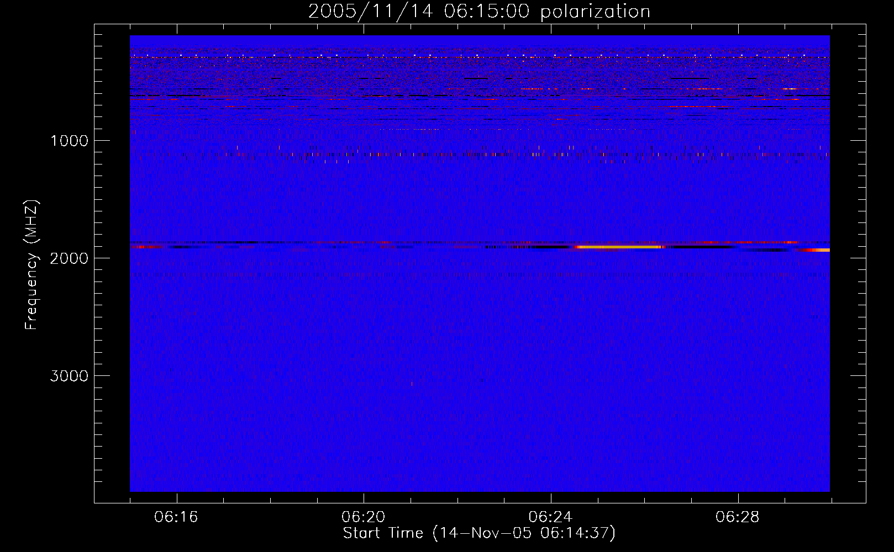This screenshot has width=894, height=552.
Task: Click the 06:24 time axis label
Action: [x=550, y=517]
